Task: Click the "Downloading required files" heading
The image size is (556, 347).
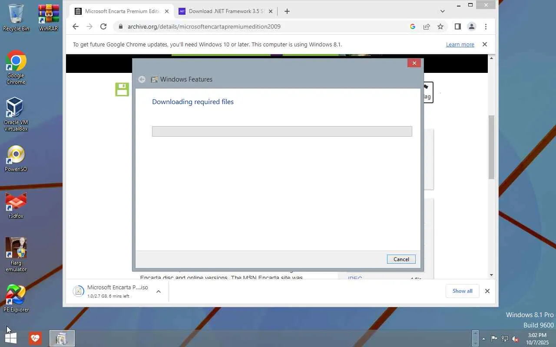Action: [193, 101]
